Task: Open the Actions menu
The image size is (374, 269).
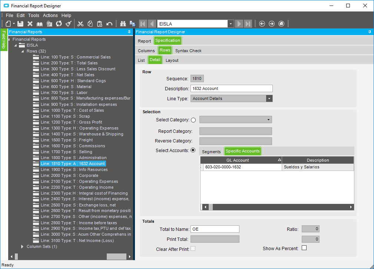Action: [50, 16]
